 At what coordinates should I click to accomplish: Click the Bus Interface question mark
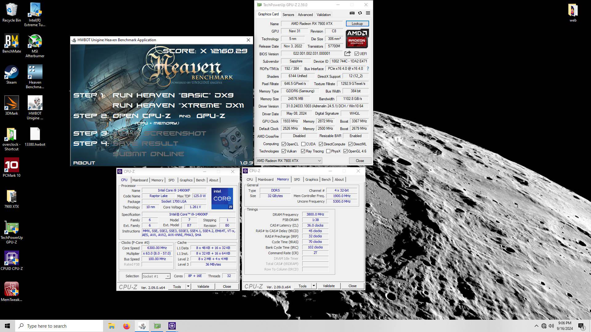tap(368, 69)
